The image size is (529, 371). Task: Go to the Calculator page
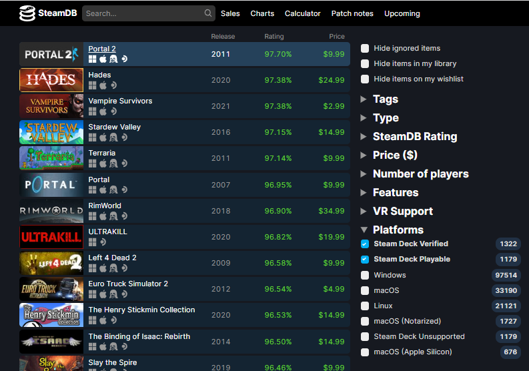303,13
